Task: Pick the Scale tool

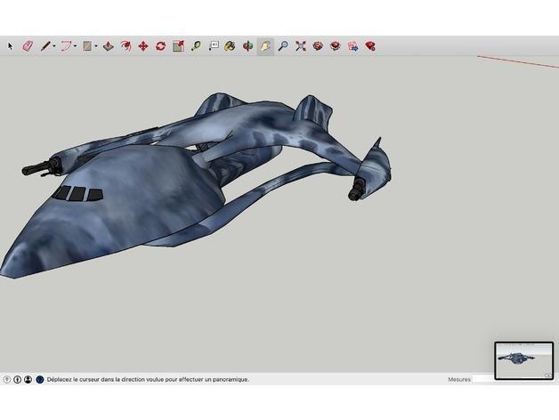Action: 178,45
